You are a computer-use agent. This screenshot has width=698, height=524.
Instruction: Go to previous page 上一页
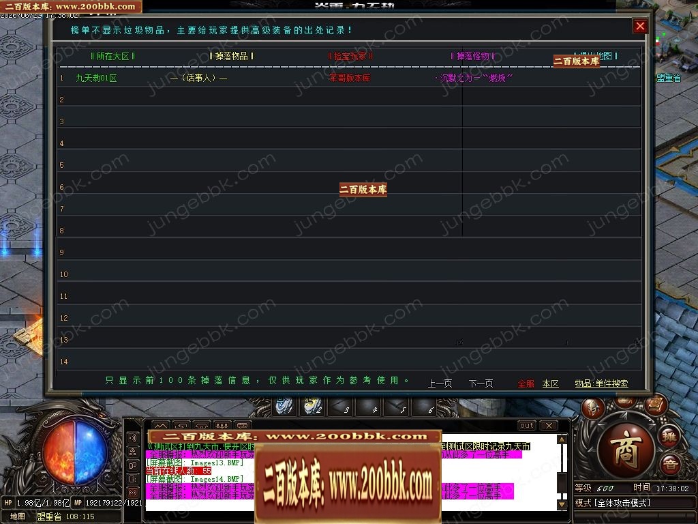pyautogui.click(x=440, y=383)
